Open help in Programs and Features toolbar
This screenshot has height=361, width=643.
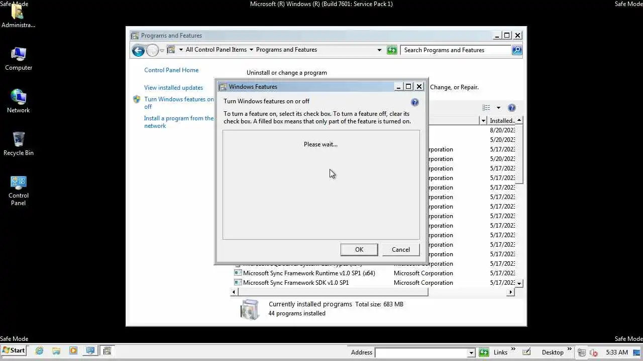pos(512,108)
